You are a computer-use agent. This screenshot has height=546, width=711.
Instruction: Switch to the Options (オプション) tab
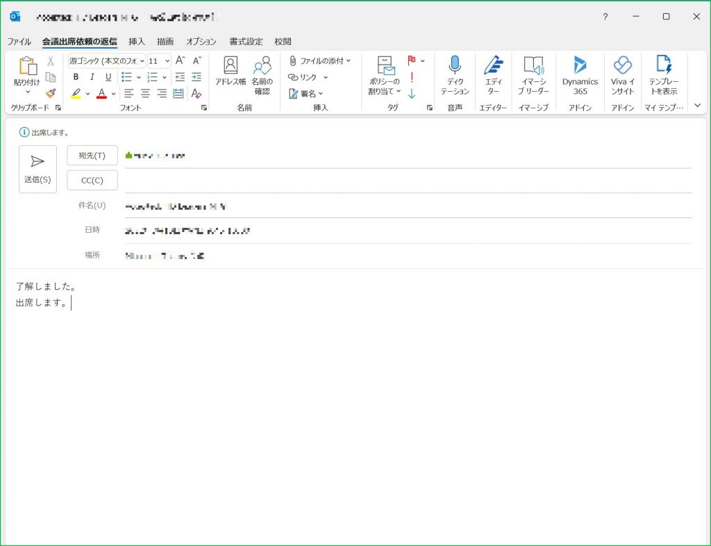coord(201,42)
